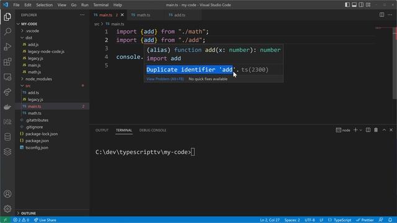Click UTF-8 encoding in status bar
Viewport: 397px width, 223px height.
[310, 220]
